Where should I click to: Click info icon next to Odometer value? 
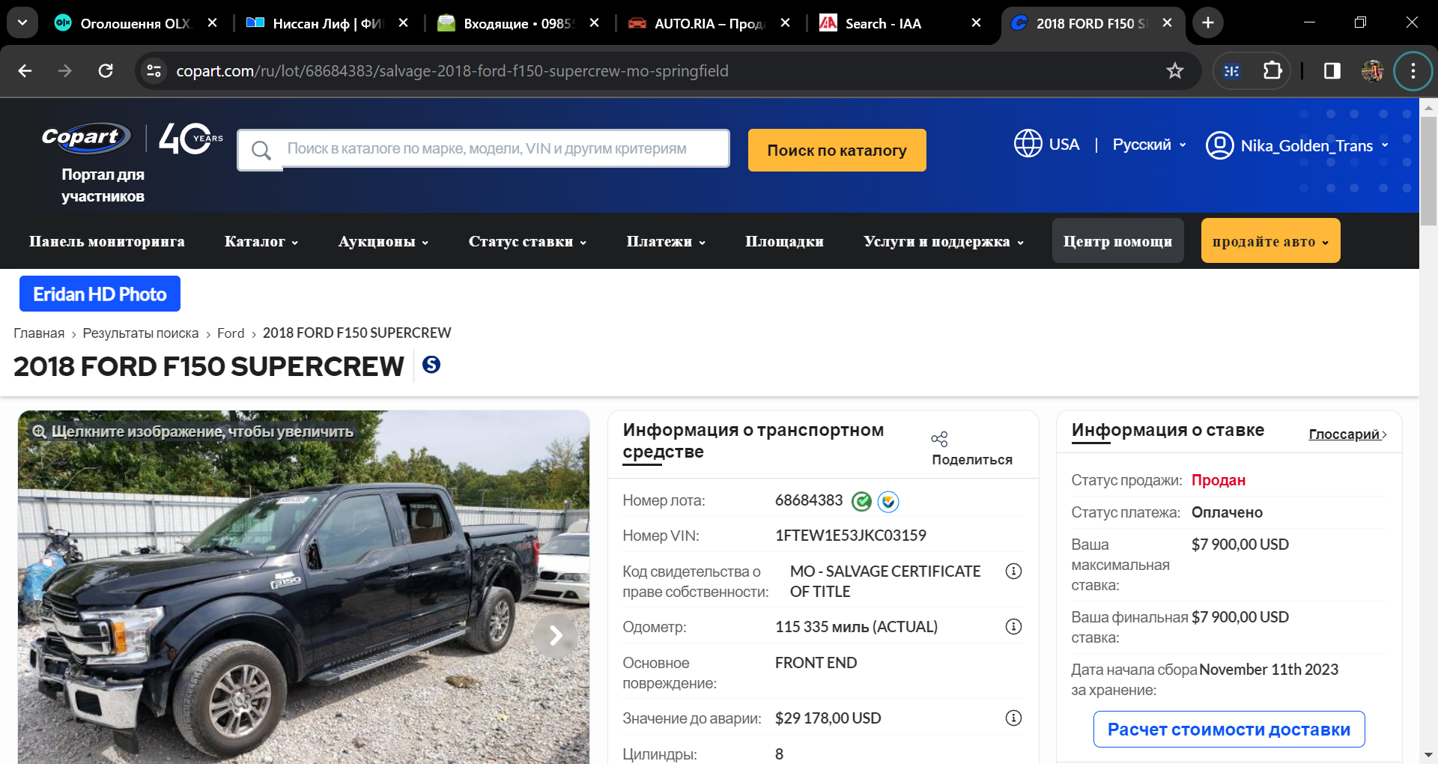coord(1013,627)
